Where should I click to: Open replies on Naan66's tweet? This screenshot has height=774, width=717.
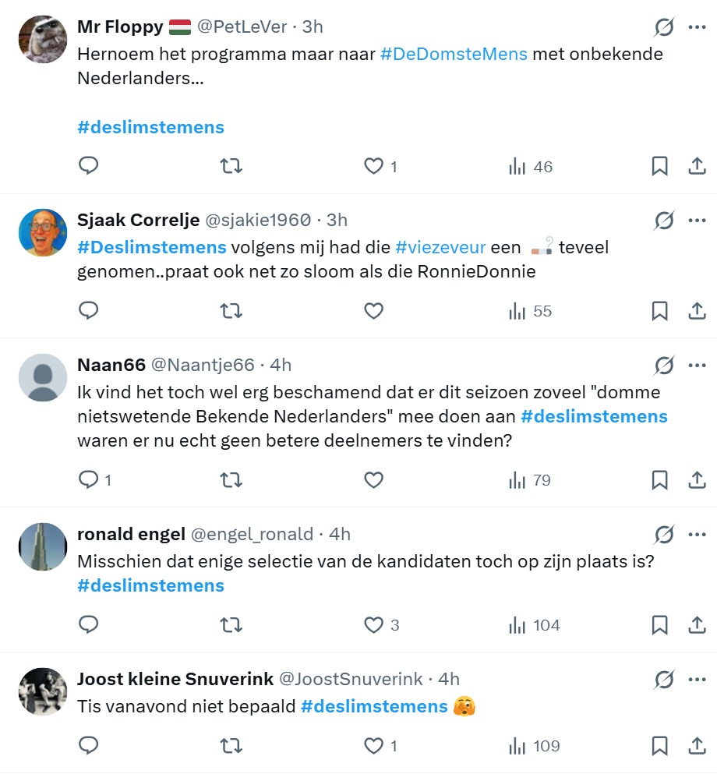[x=89, y=480]
